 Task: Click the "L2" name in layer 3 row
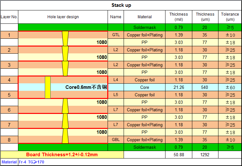pos(116,65)
